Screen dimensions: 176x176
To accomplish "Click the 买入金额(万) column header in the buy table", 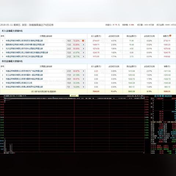I will [x=96, y=36].
